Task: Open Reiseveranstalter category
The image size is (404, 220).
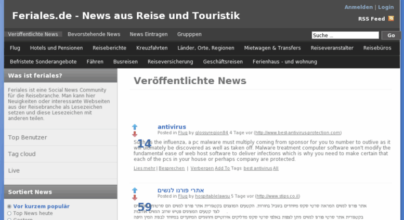Action: click(x=332, y=48)
